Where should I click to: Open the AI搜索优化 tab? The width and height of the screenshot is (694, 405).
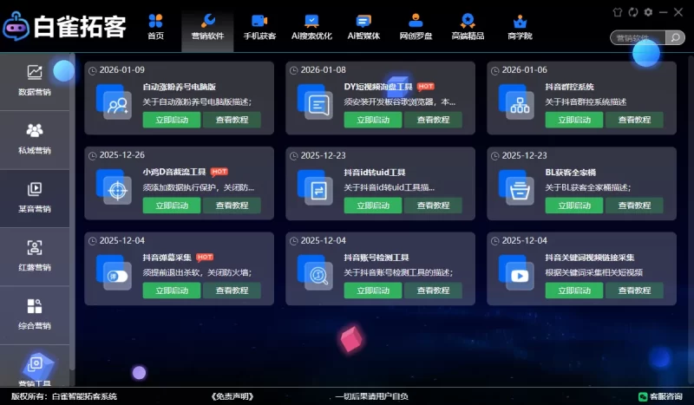311,27
